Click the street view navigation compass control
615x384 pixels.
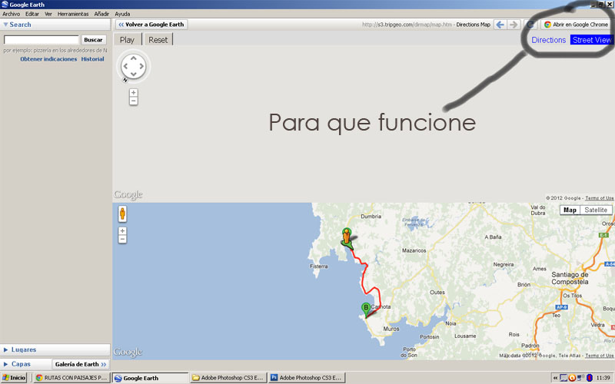(x=134, y=66)
